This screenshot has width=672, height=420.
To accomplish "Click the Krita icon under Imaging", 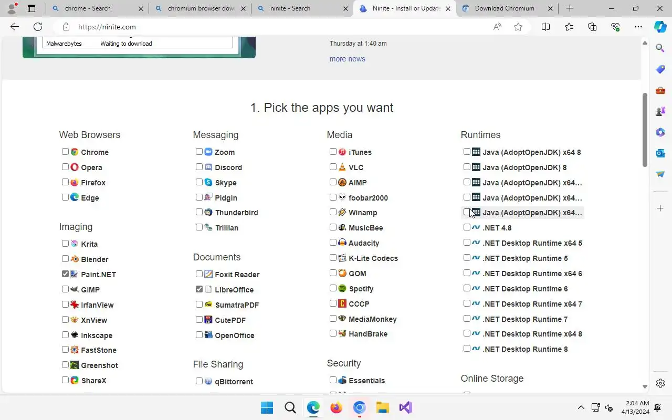I will click(75, 244).
